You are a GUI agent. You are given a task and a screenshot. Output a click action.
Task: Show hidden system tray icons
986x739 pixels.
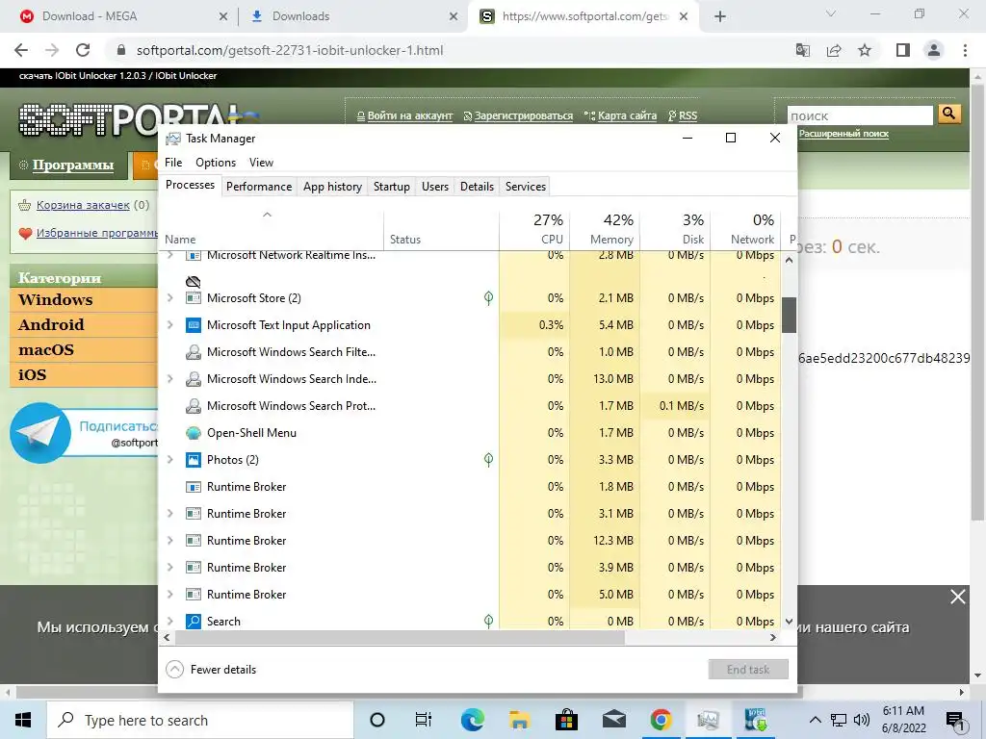pos(815,720)
